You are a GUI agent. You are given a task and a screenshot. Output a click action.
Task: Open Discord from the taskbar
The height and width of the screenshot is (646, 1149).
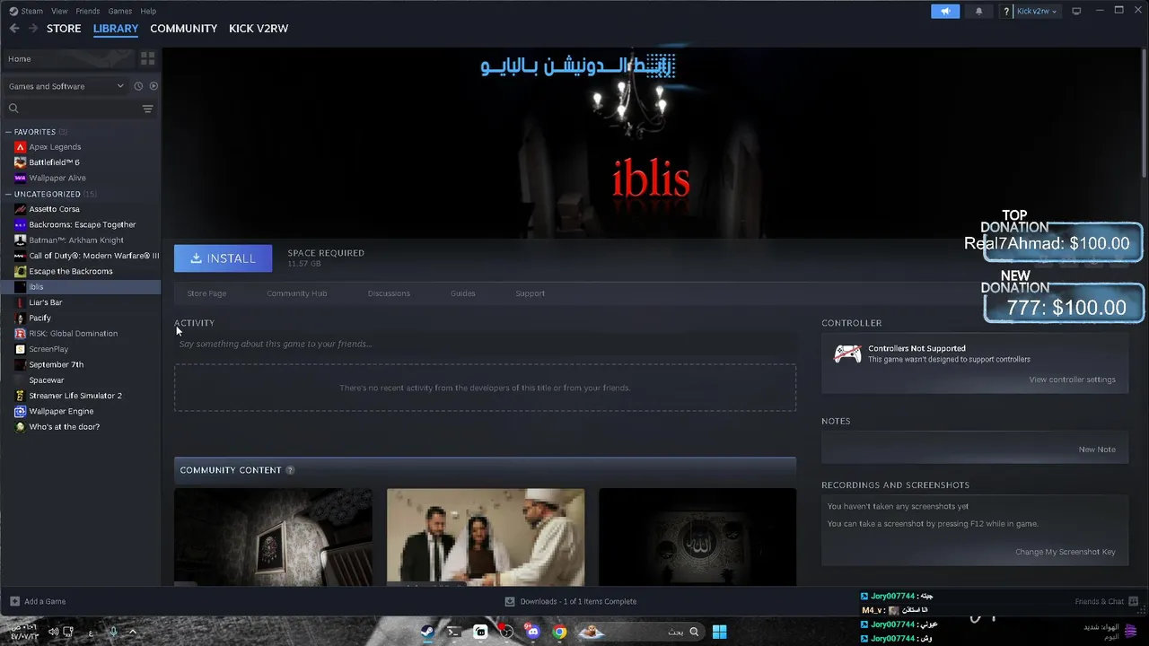(533, 632)
